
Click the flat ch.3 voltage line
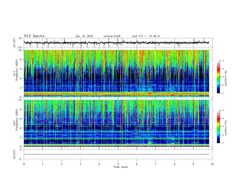(116, 154)
